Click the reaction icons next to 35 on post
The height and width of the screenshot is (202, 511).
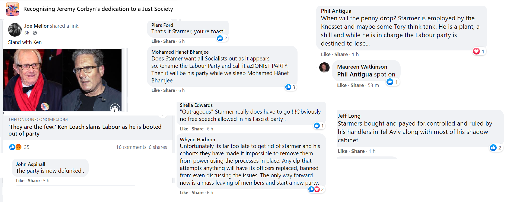tap(15, 147)
